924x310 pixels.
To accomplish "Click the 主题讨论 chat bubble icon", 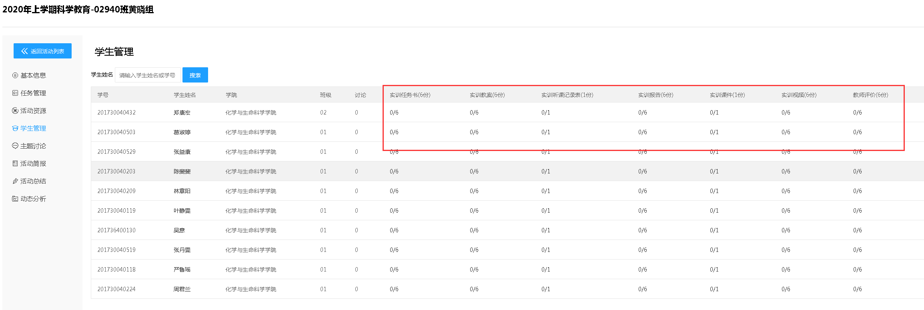I will coord(15,146).
